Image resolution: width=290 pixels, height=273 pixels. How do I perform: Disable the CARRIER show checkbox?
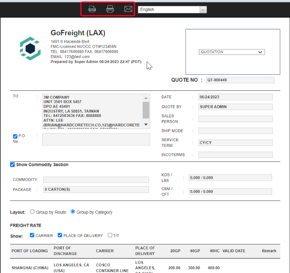(32, 235)
